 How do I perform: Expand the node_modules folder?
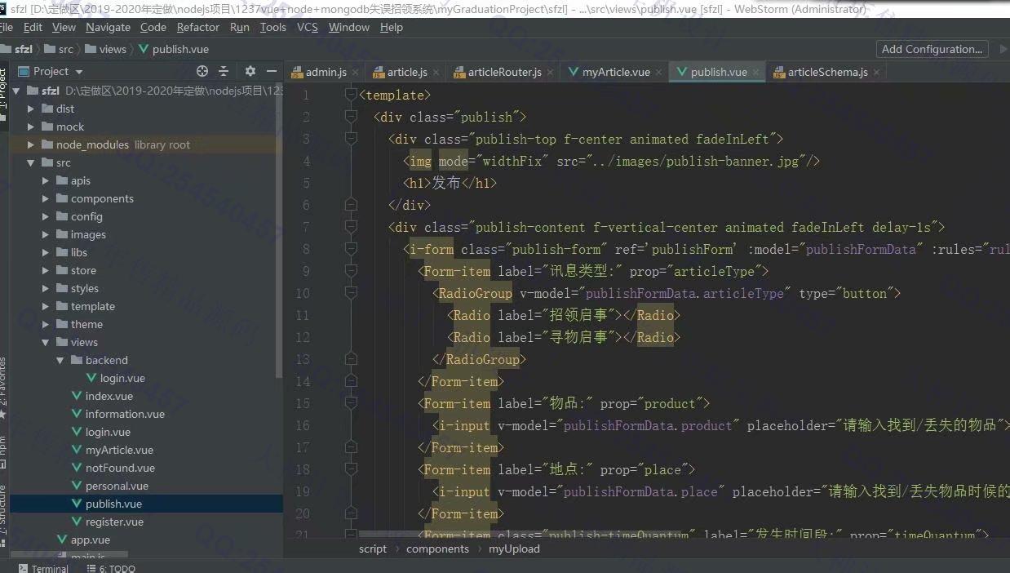click(x=31, y=144)
